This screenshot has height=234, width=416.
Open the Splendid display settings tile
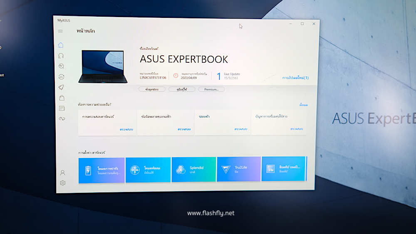coord(193,169)
